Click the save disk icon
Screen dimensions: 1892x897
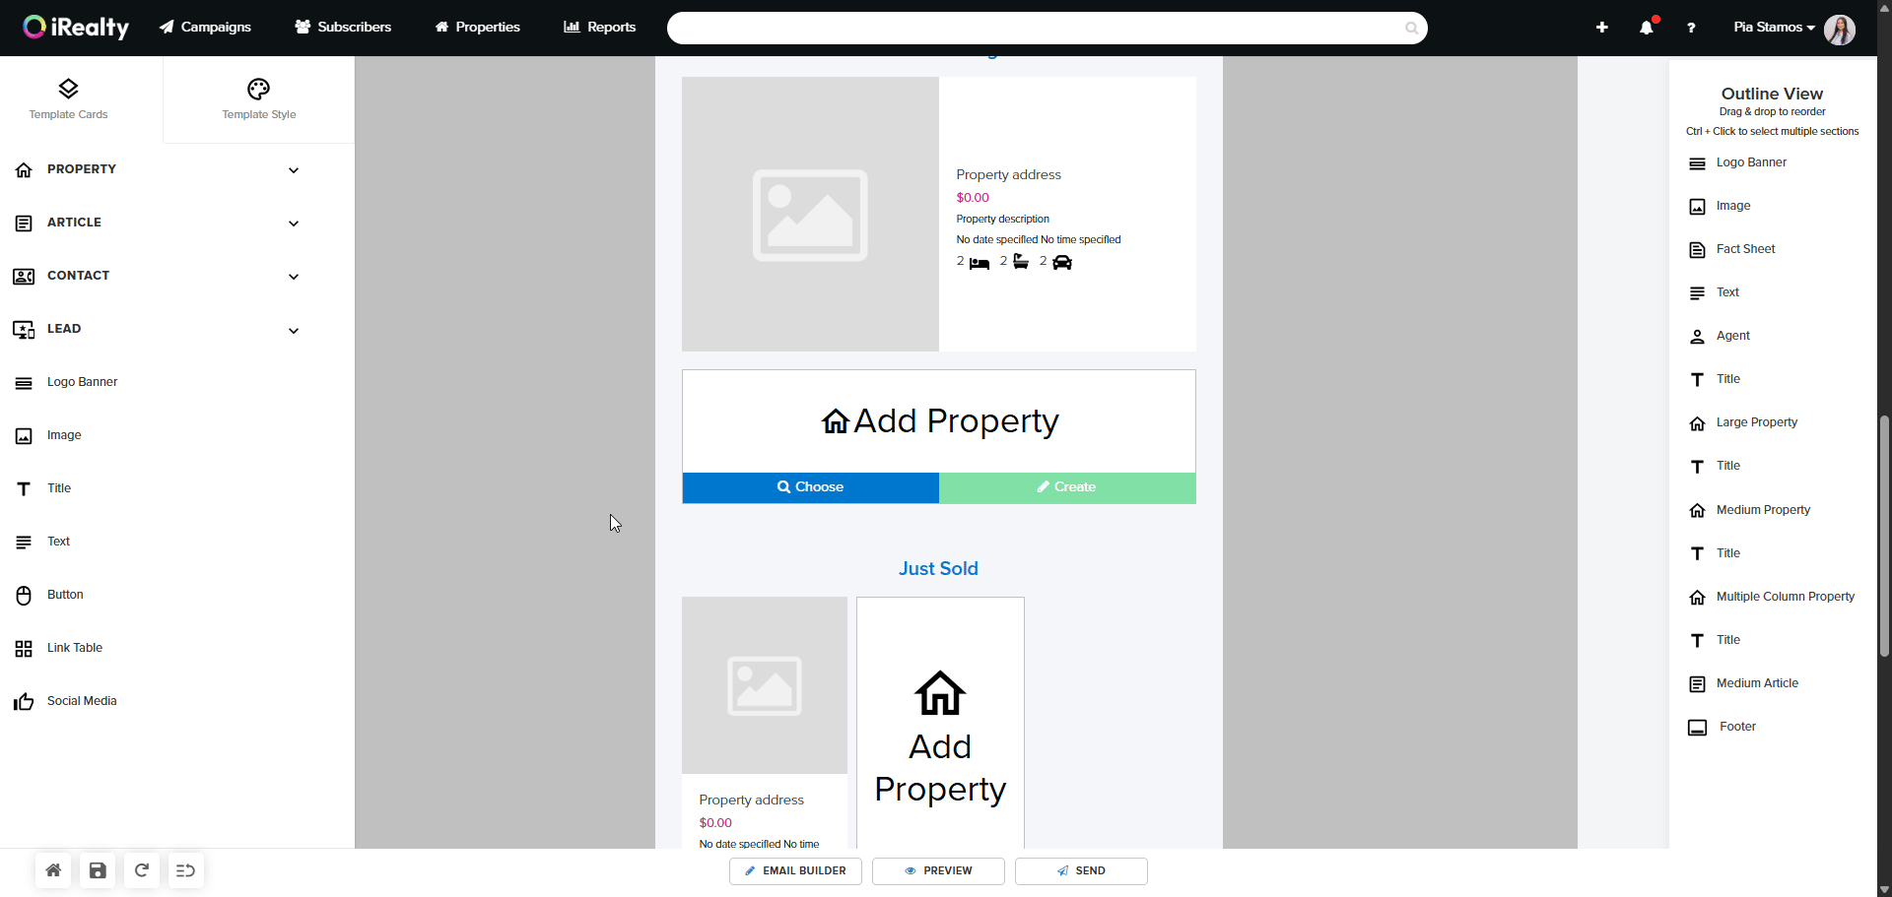click(98, 870)
